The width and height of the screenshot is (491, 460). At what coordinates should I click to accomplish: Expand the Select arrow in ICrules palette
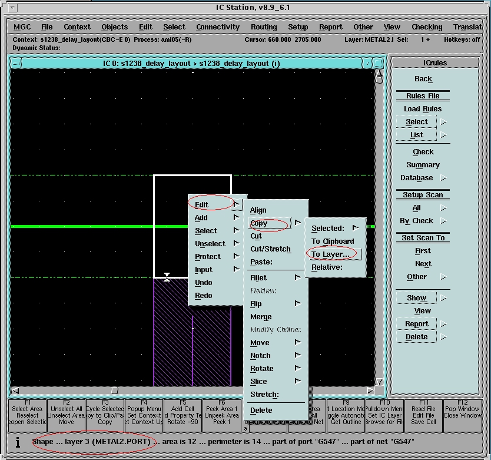444,122
